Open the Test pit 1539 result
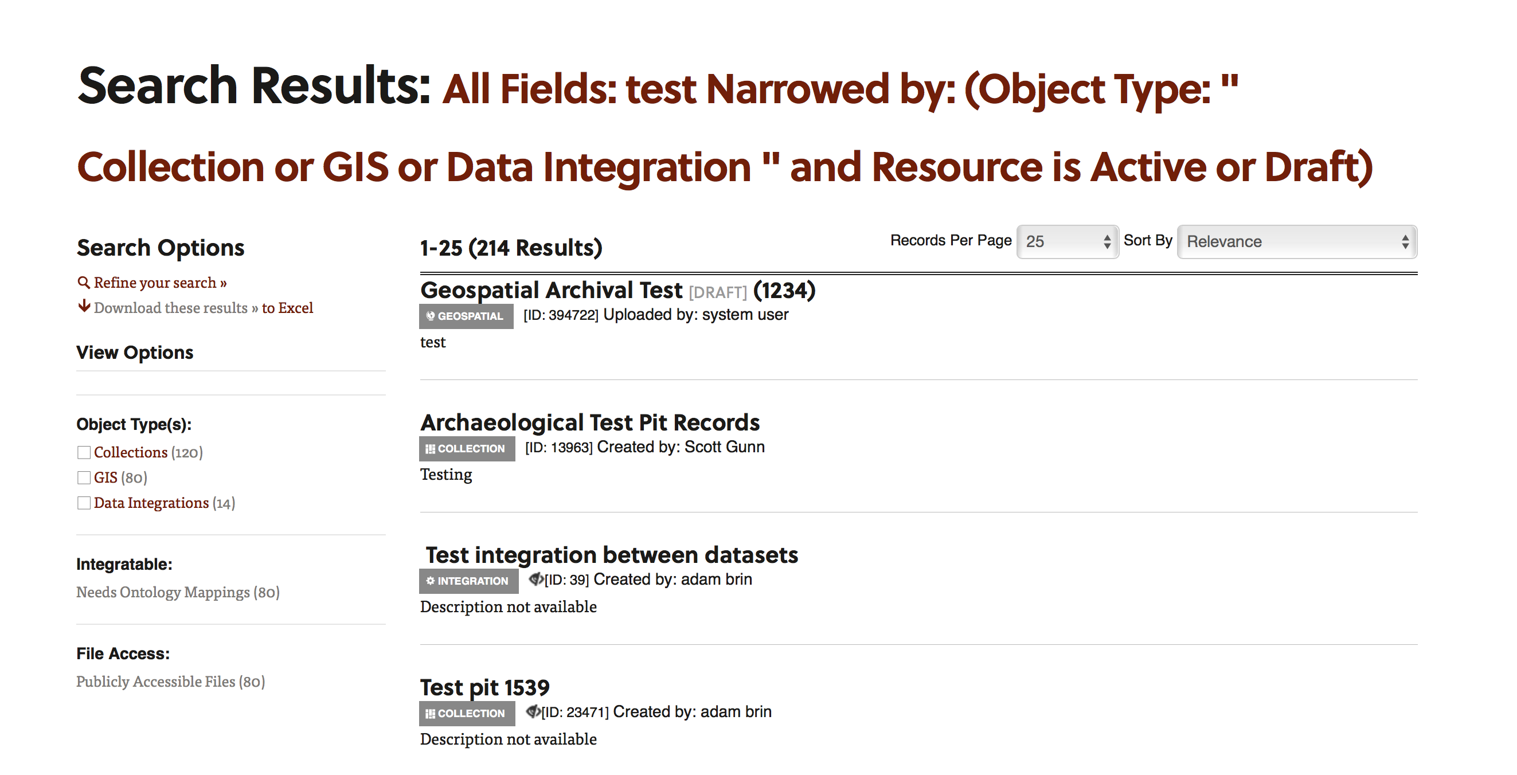 [484, 687]
